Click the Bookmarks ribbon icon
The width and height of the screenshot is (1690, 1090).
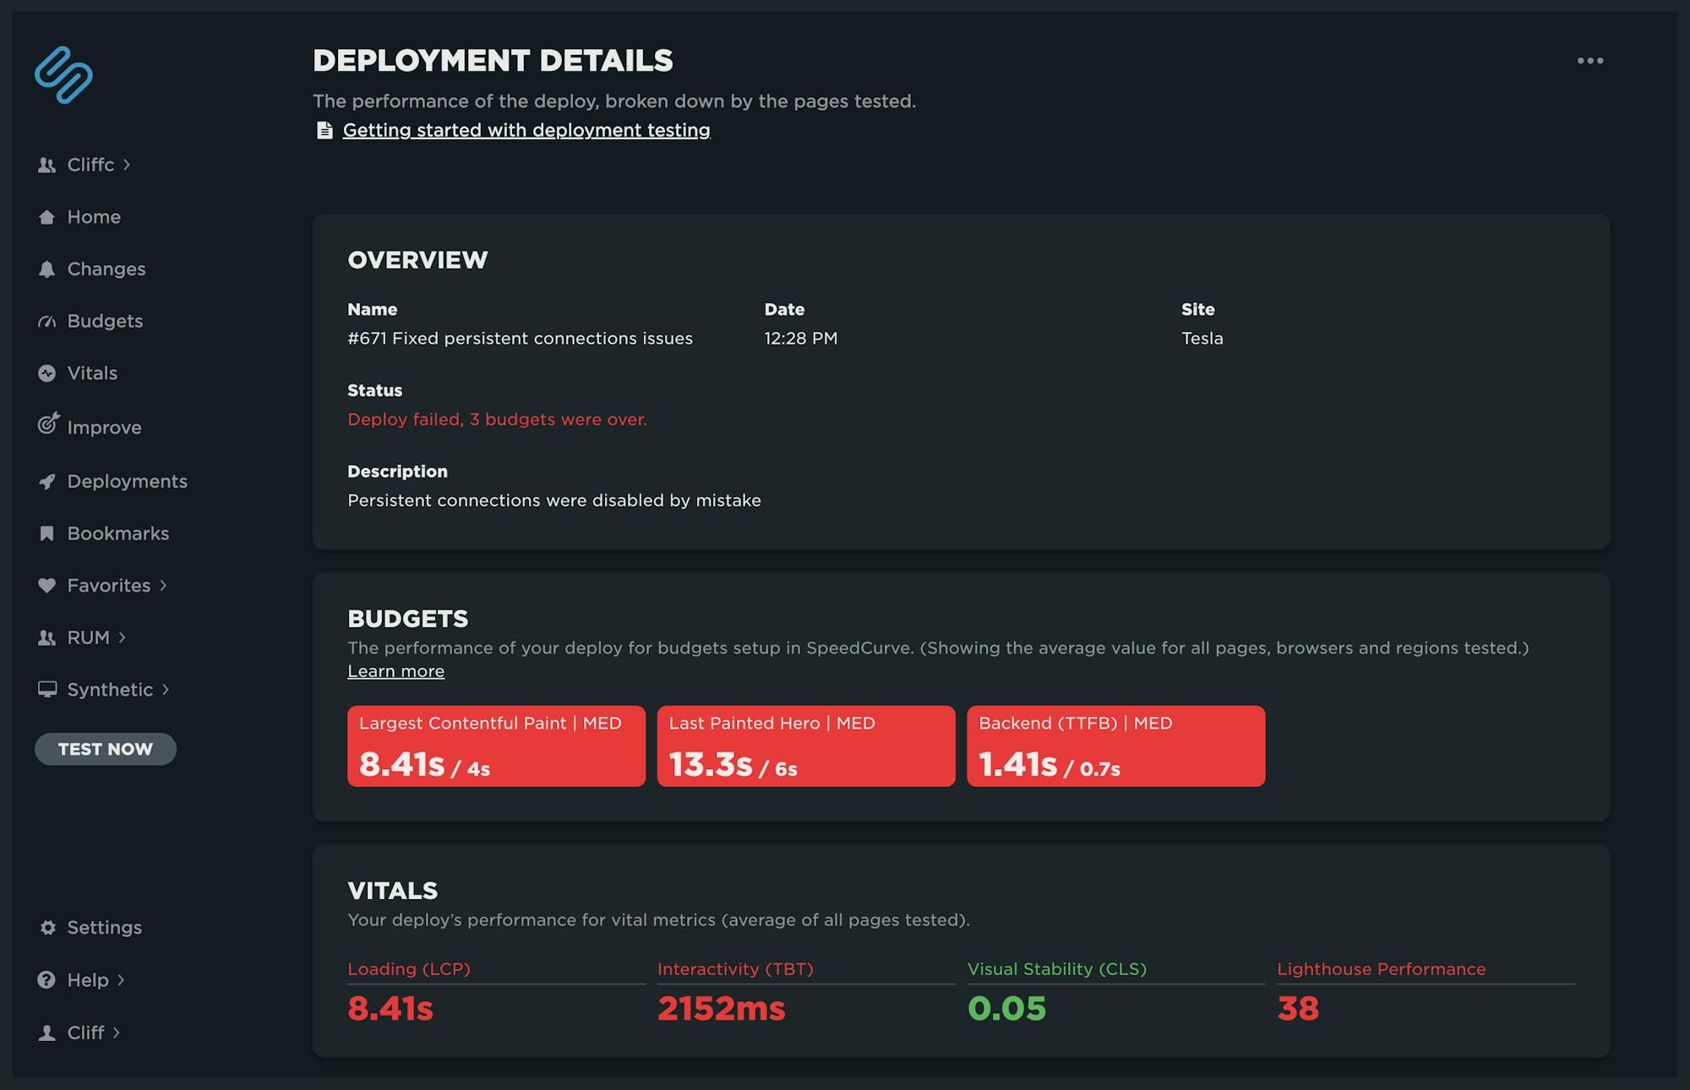click(46, 534)
